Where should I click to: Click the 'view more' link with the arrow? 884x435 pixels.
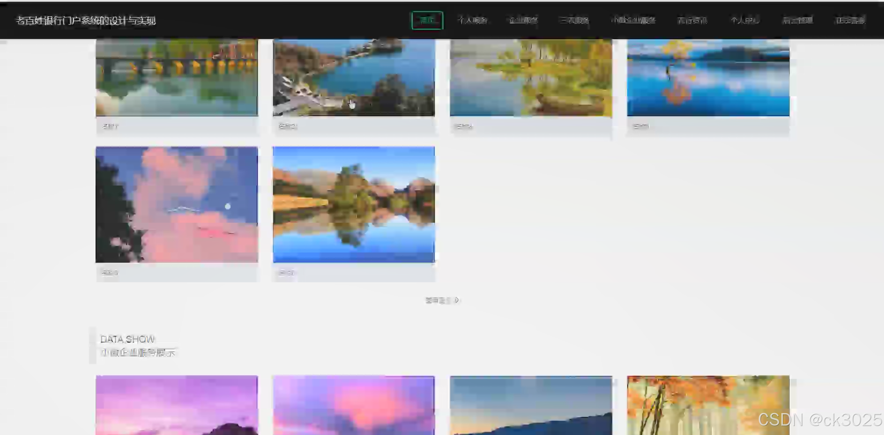[x=438, y=300]
